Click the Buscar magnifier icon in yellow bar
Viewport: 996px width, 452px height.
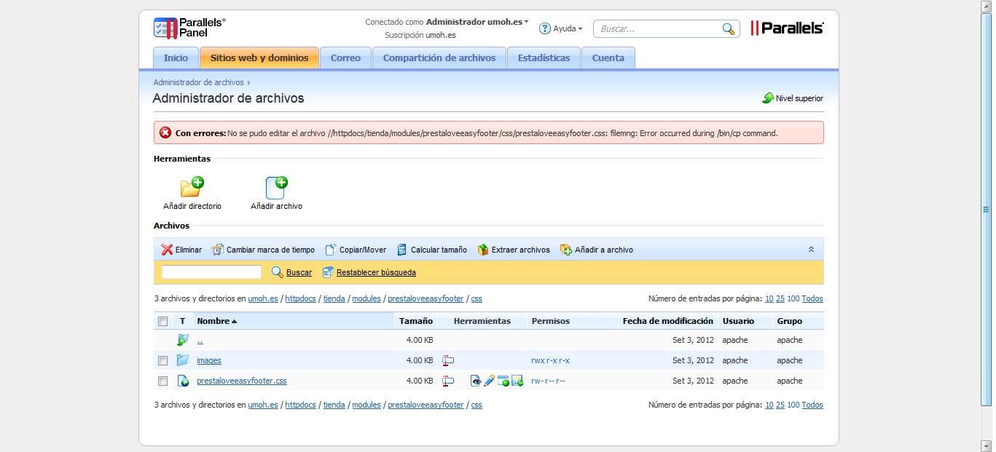click(x=277, y=272)
